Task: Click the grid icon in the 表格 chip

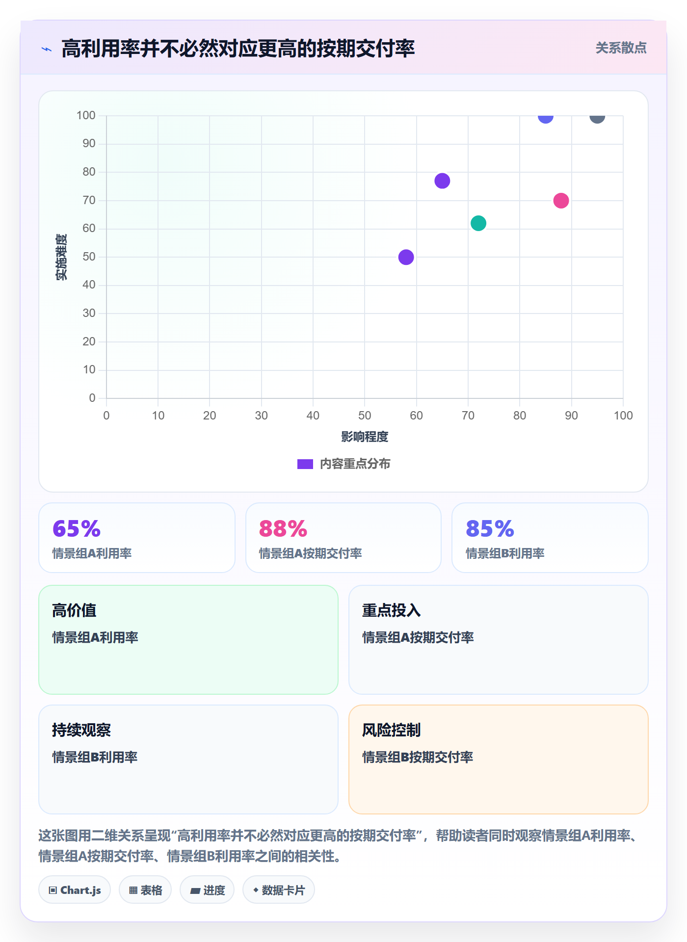Action: coord(133,890)
